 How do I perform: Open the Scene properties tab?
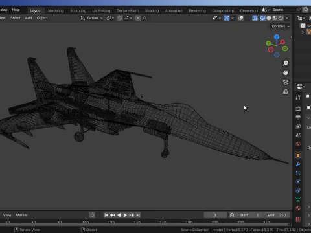[x=298, y=135]
